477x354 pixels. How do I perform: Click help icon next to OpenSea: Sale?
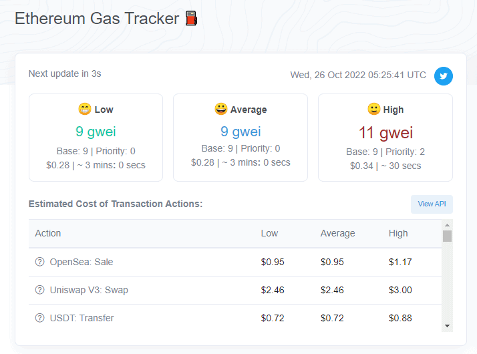click(40, 262)
